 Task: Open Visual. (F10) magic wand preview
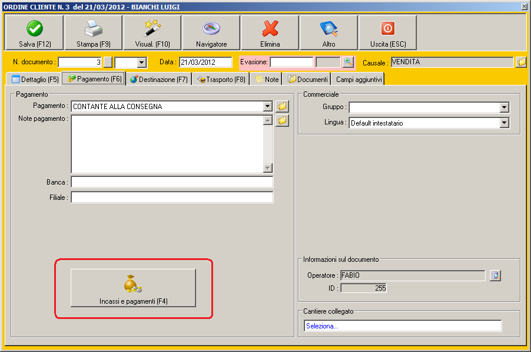point(152,33)
